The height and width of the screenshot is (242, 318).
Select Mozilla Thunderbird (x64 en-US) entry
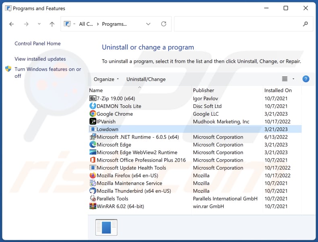(x=195, y=191)
